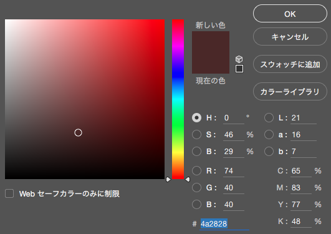Select the Lab b radio button
The width and height of the screenshot is (331, 234).
tap(269, 152)
